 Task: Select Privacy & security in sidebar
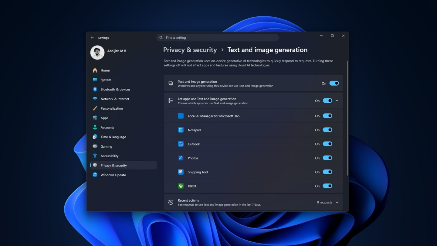(124, 165)
